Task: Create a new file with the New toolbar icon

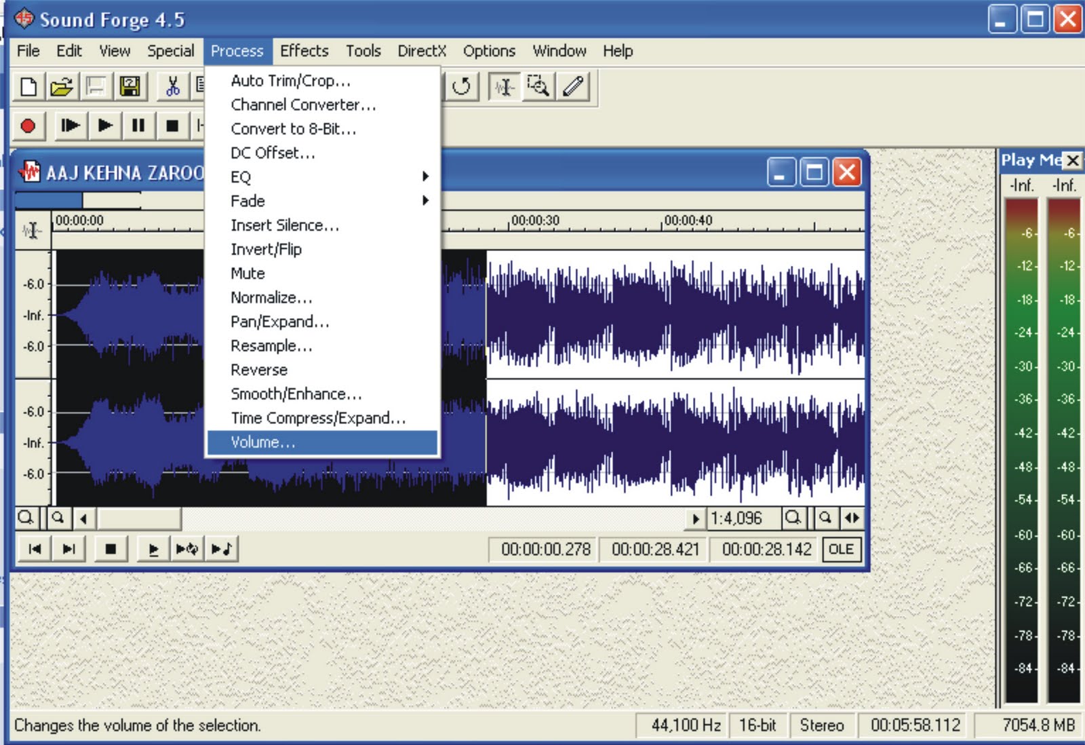Action: [28, 86]
